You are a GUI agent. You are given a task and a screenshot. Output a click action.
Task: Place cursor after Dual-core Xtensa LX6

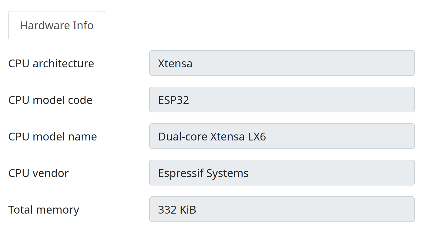point(267,136)
